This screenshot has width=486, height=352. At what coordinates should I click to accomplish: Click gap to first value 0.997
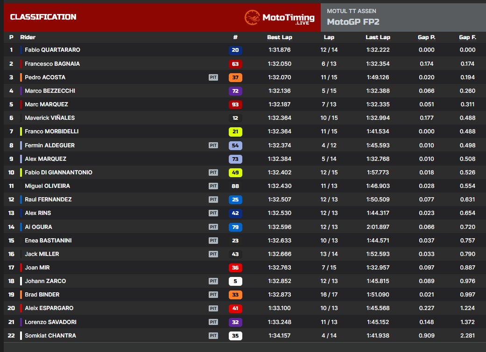click(x=467, y=295)
